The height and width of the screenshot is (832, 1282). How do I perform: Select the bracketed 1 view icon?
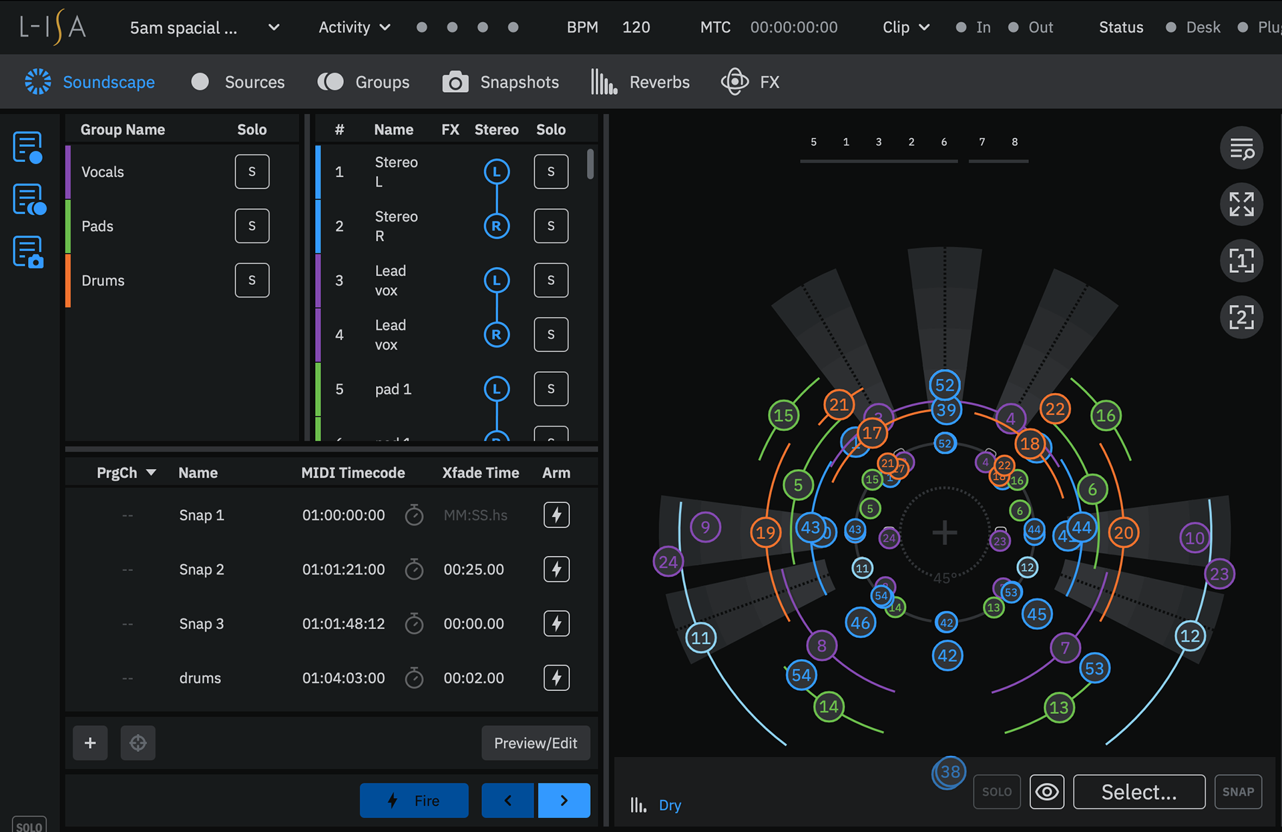tap(1241, 260)
